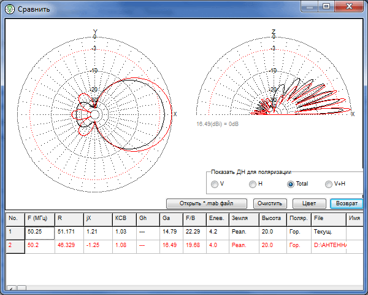Select row 1 by its number cell
368x295 pixels.
[15, 233]
